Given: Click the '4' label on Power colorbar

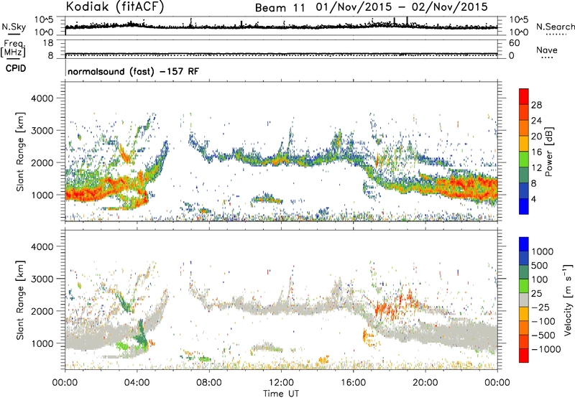Looking at the screenshot, I should tap(533, 200).
